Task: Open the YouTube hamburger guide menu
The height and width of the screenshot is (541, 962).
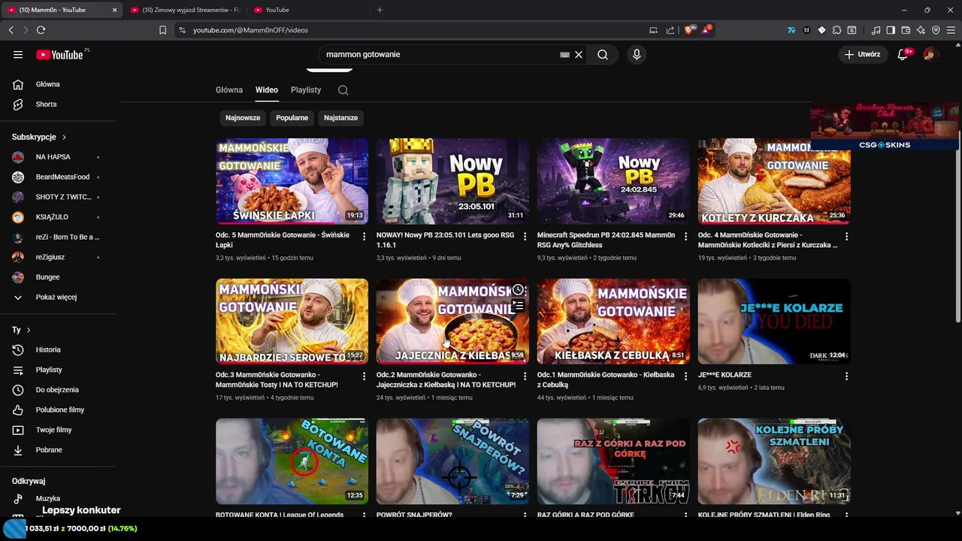Action: [18, 54]
